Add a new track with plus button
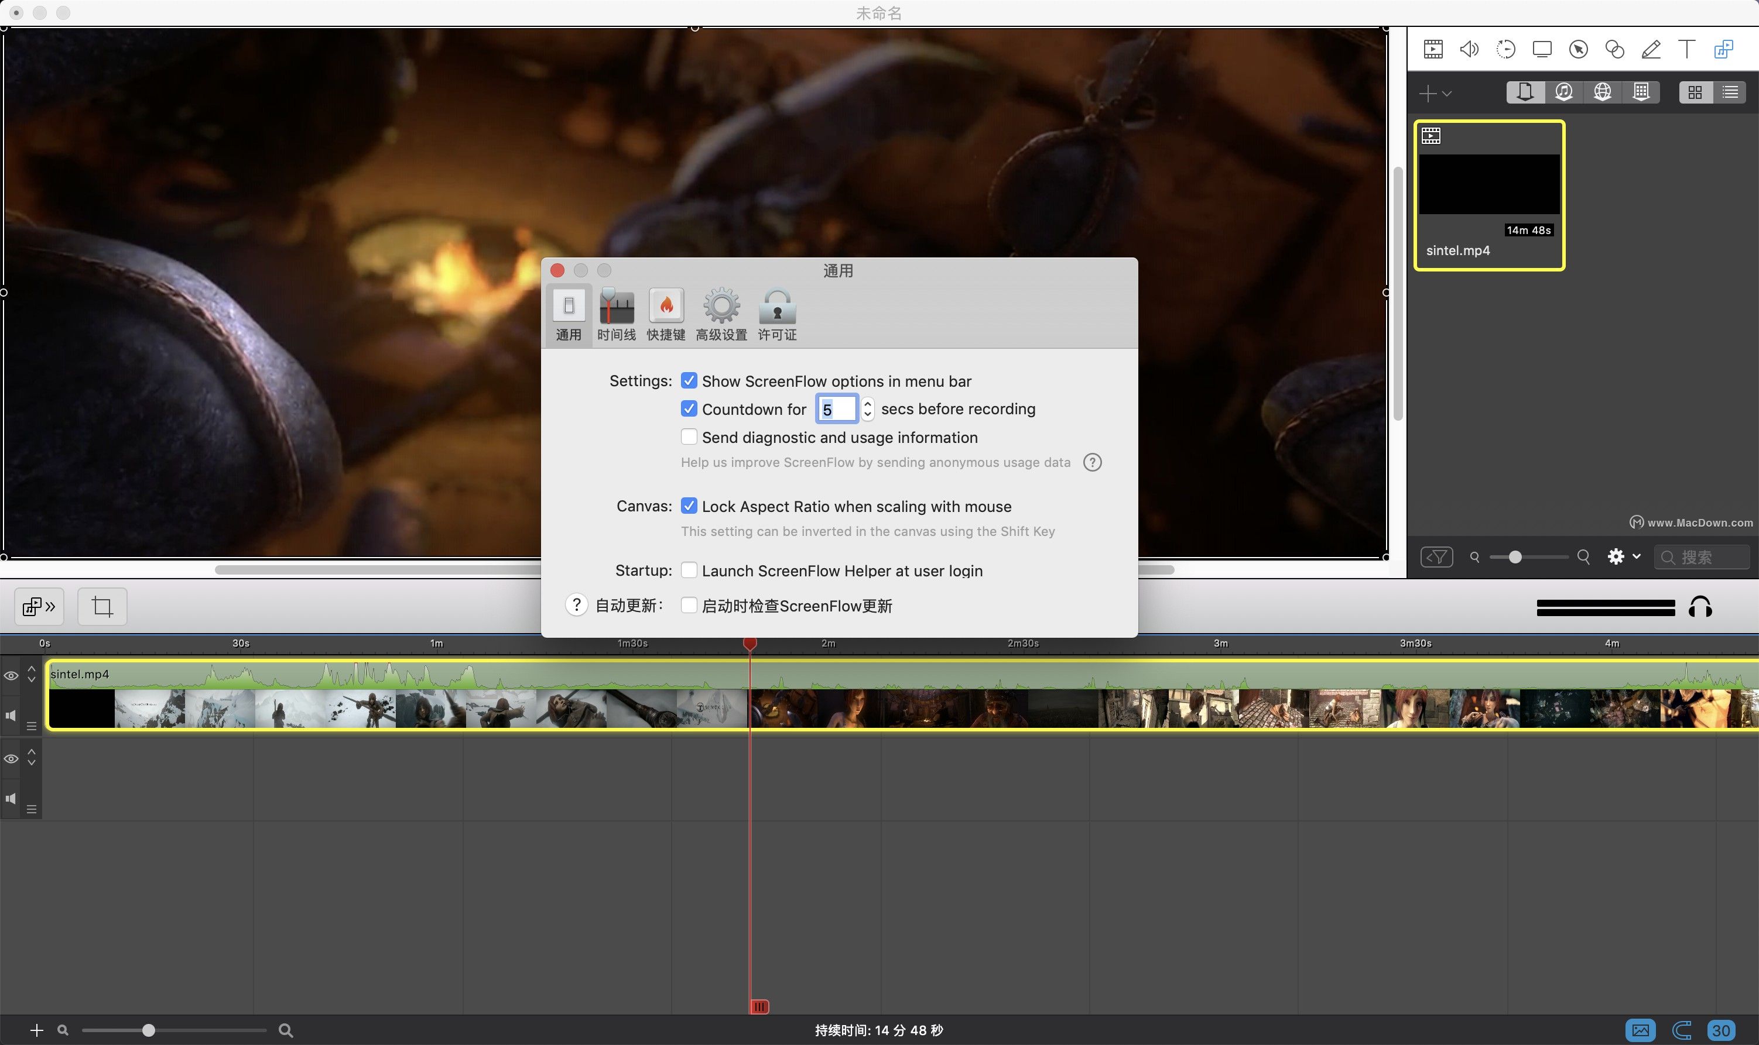The width and height of the screenshot is (1759, 1045). tap(37, 1030)
